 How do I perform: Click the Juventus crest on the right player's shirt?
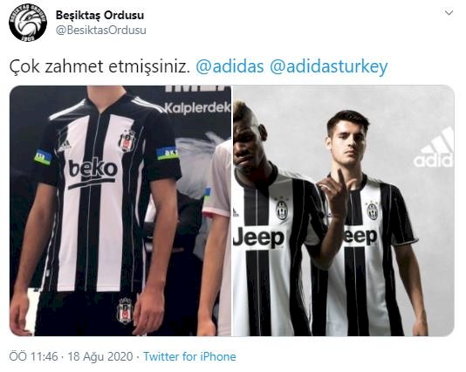[x=373, y=210]
